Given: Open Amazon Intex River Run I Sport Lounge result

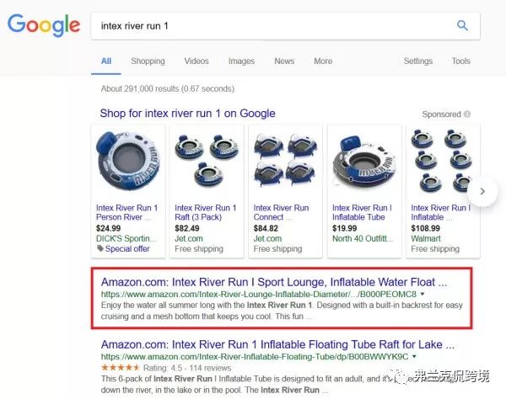Looking at the screenshot, I should click(x=274, y=281).
